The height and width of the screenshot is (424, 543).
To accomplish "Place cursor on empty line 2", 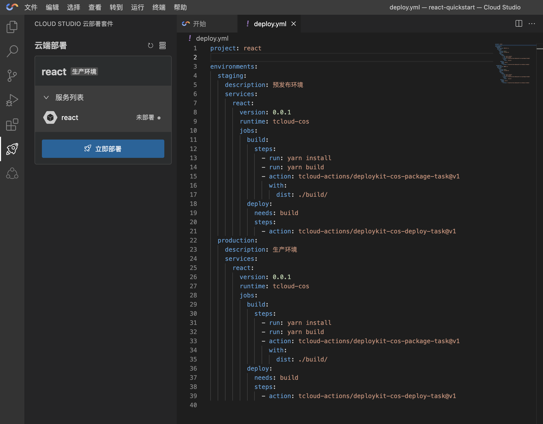I will tap(352, 57).
